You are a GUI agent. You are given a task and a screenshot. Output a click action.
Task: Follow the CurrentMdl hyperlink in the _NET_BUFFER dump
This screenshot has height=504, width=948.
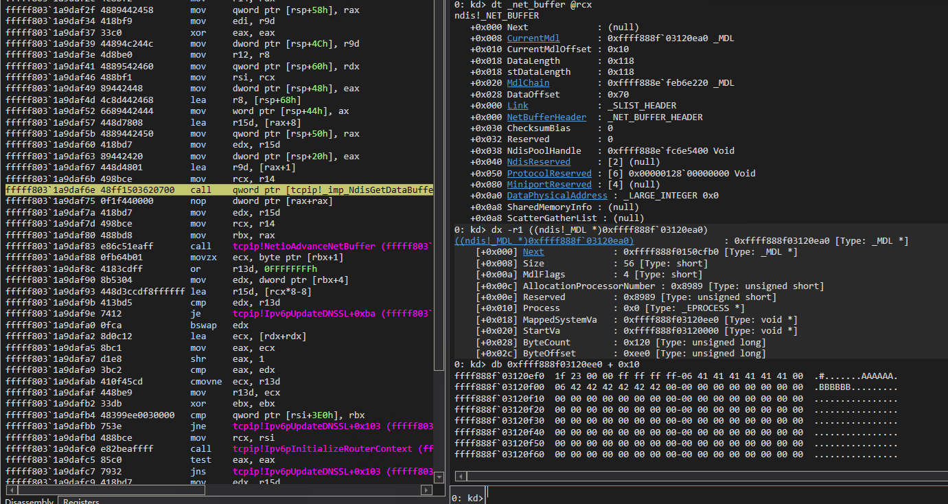point(533,38)
